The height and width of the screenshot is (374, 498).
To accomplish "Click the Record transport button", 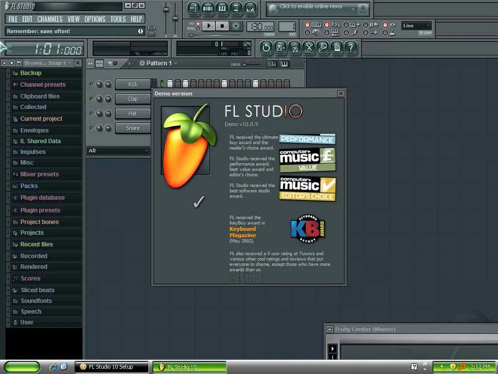I will (x=236, y=26).
